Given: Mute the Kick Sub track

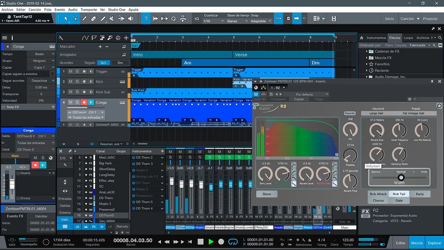Looking at the screenshot, I should 71,92.
